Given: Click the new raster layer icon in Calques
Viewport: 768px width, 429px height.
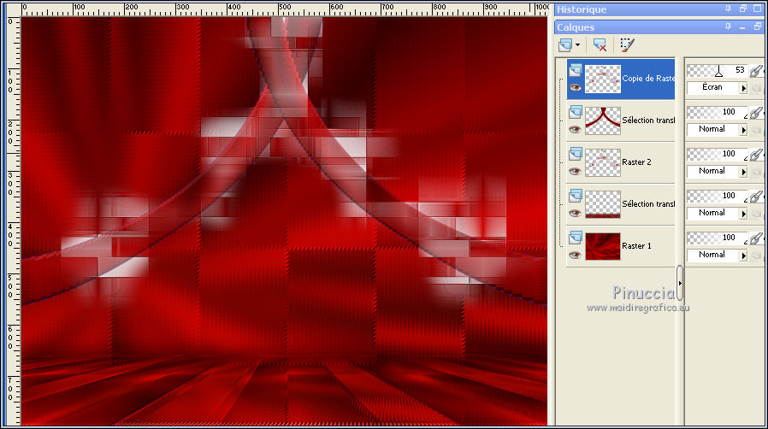Looking at the screenshot, I should [565, 45].
